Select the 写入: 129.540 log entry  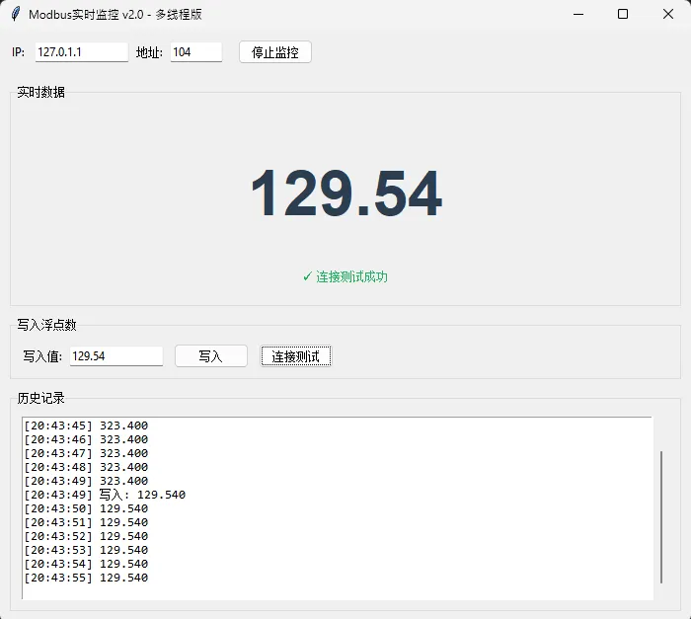[105, 495]
